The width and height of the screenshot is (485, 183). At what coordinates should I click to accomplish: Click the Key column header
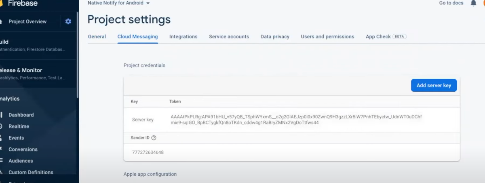pyautogui.click(x=134, y=101)
